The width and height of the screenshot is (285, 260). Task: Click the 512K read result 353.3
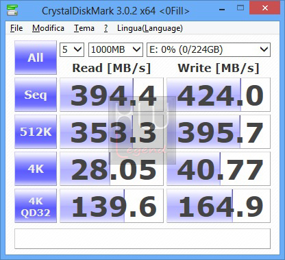pyautogui.click(x=112, y=132)
